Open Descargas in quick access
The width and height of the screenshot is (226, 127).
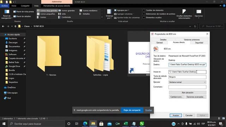tap(13, 42)
